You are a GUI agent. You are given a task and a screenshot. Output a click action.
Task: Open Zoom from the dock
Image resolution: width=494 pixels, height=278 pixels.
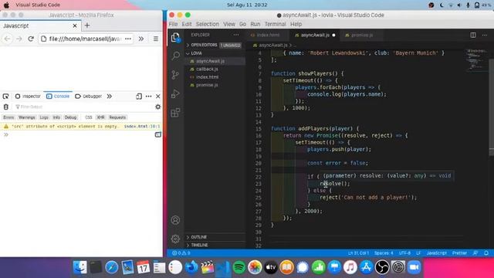pos(414,268)
